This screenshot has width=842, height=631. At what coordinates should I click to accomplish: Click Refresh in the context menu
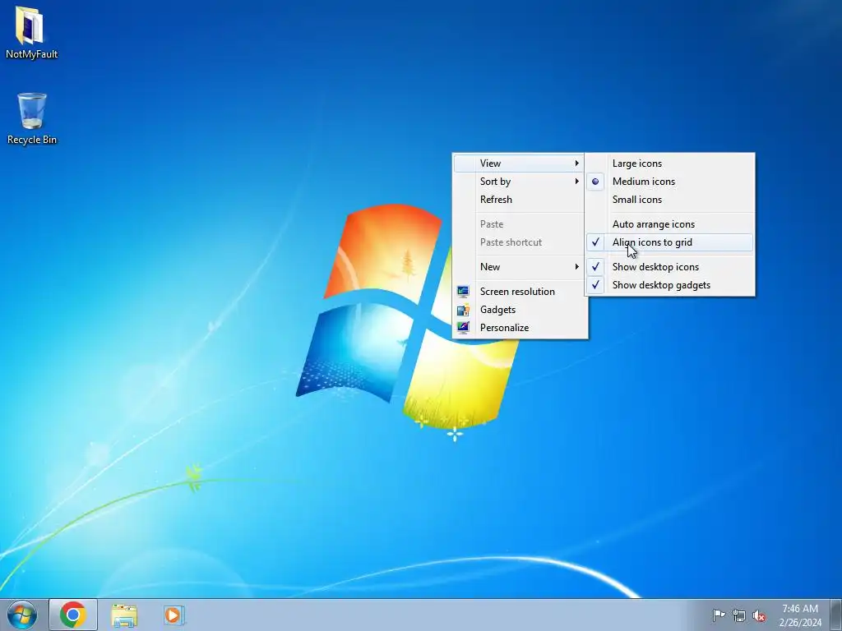click(519, 200)
